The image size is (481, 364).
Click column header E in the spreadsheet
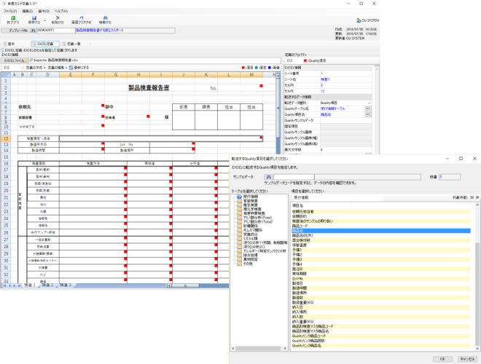click(71, 74)
